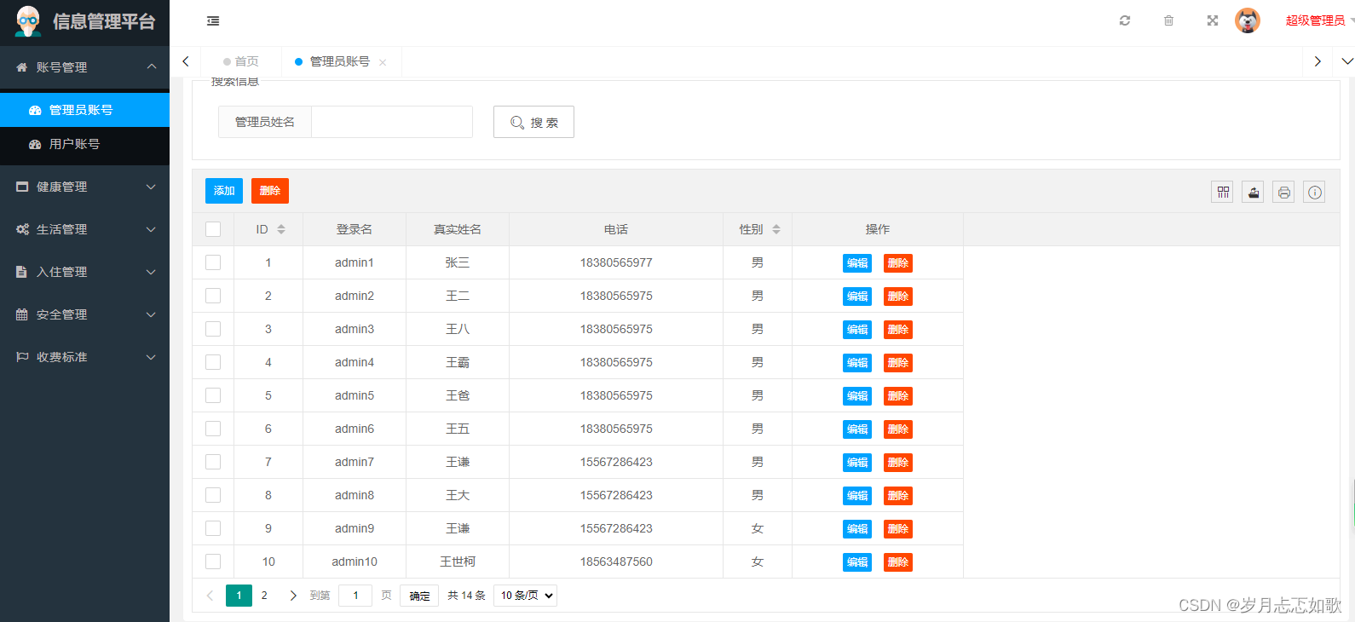Check the row for admin7
The width and height of the screenshot is (1355, 622).
[213, 462]
